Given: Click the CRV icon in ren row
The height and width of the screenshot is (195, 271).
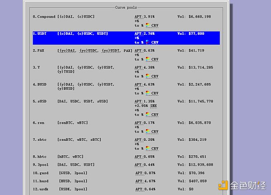Looking at the screenshot, I should click(148, 131).
